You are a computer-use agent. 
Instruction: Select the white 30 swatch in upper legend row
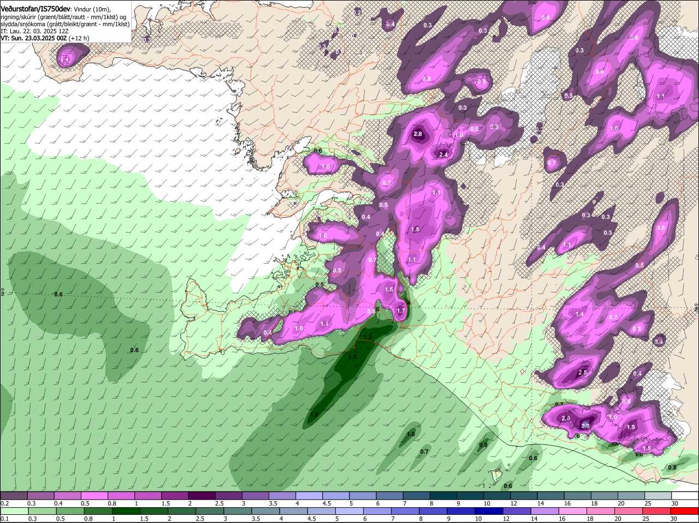(x=685, y=496)
